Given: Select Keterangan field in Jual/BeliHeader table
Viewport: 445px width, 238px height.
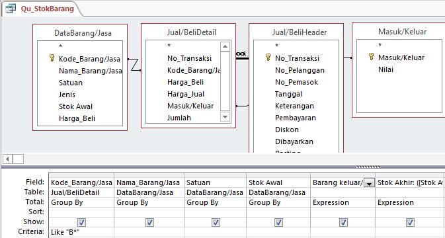Looking at the screenshot, I should click(x=294, y=106).
